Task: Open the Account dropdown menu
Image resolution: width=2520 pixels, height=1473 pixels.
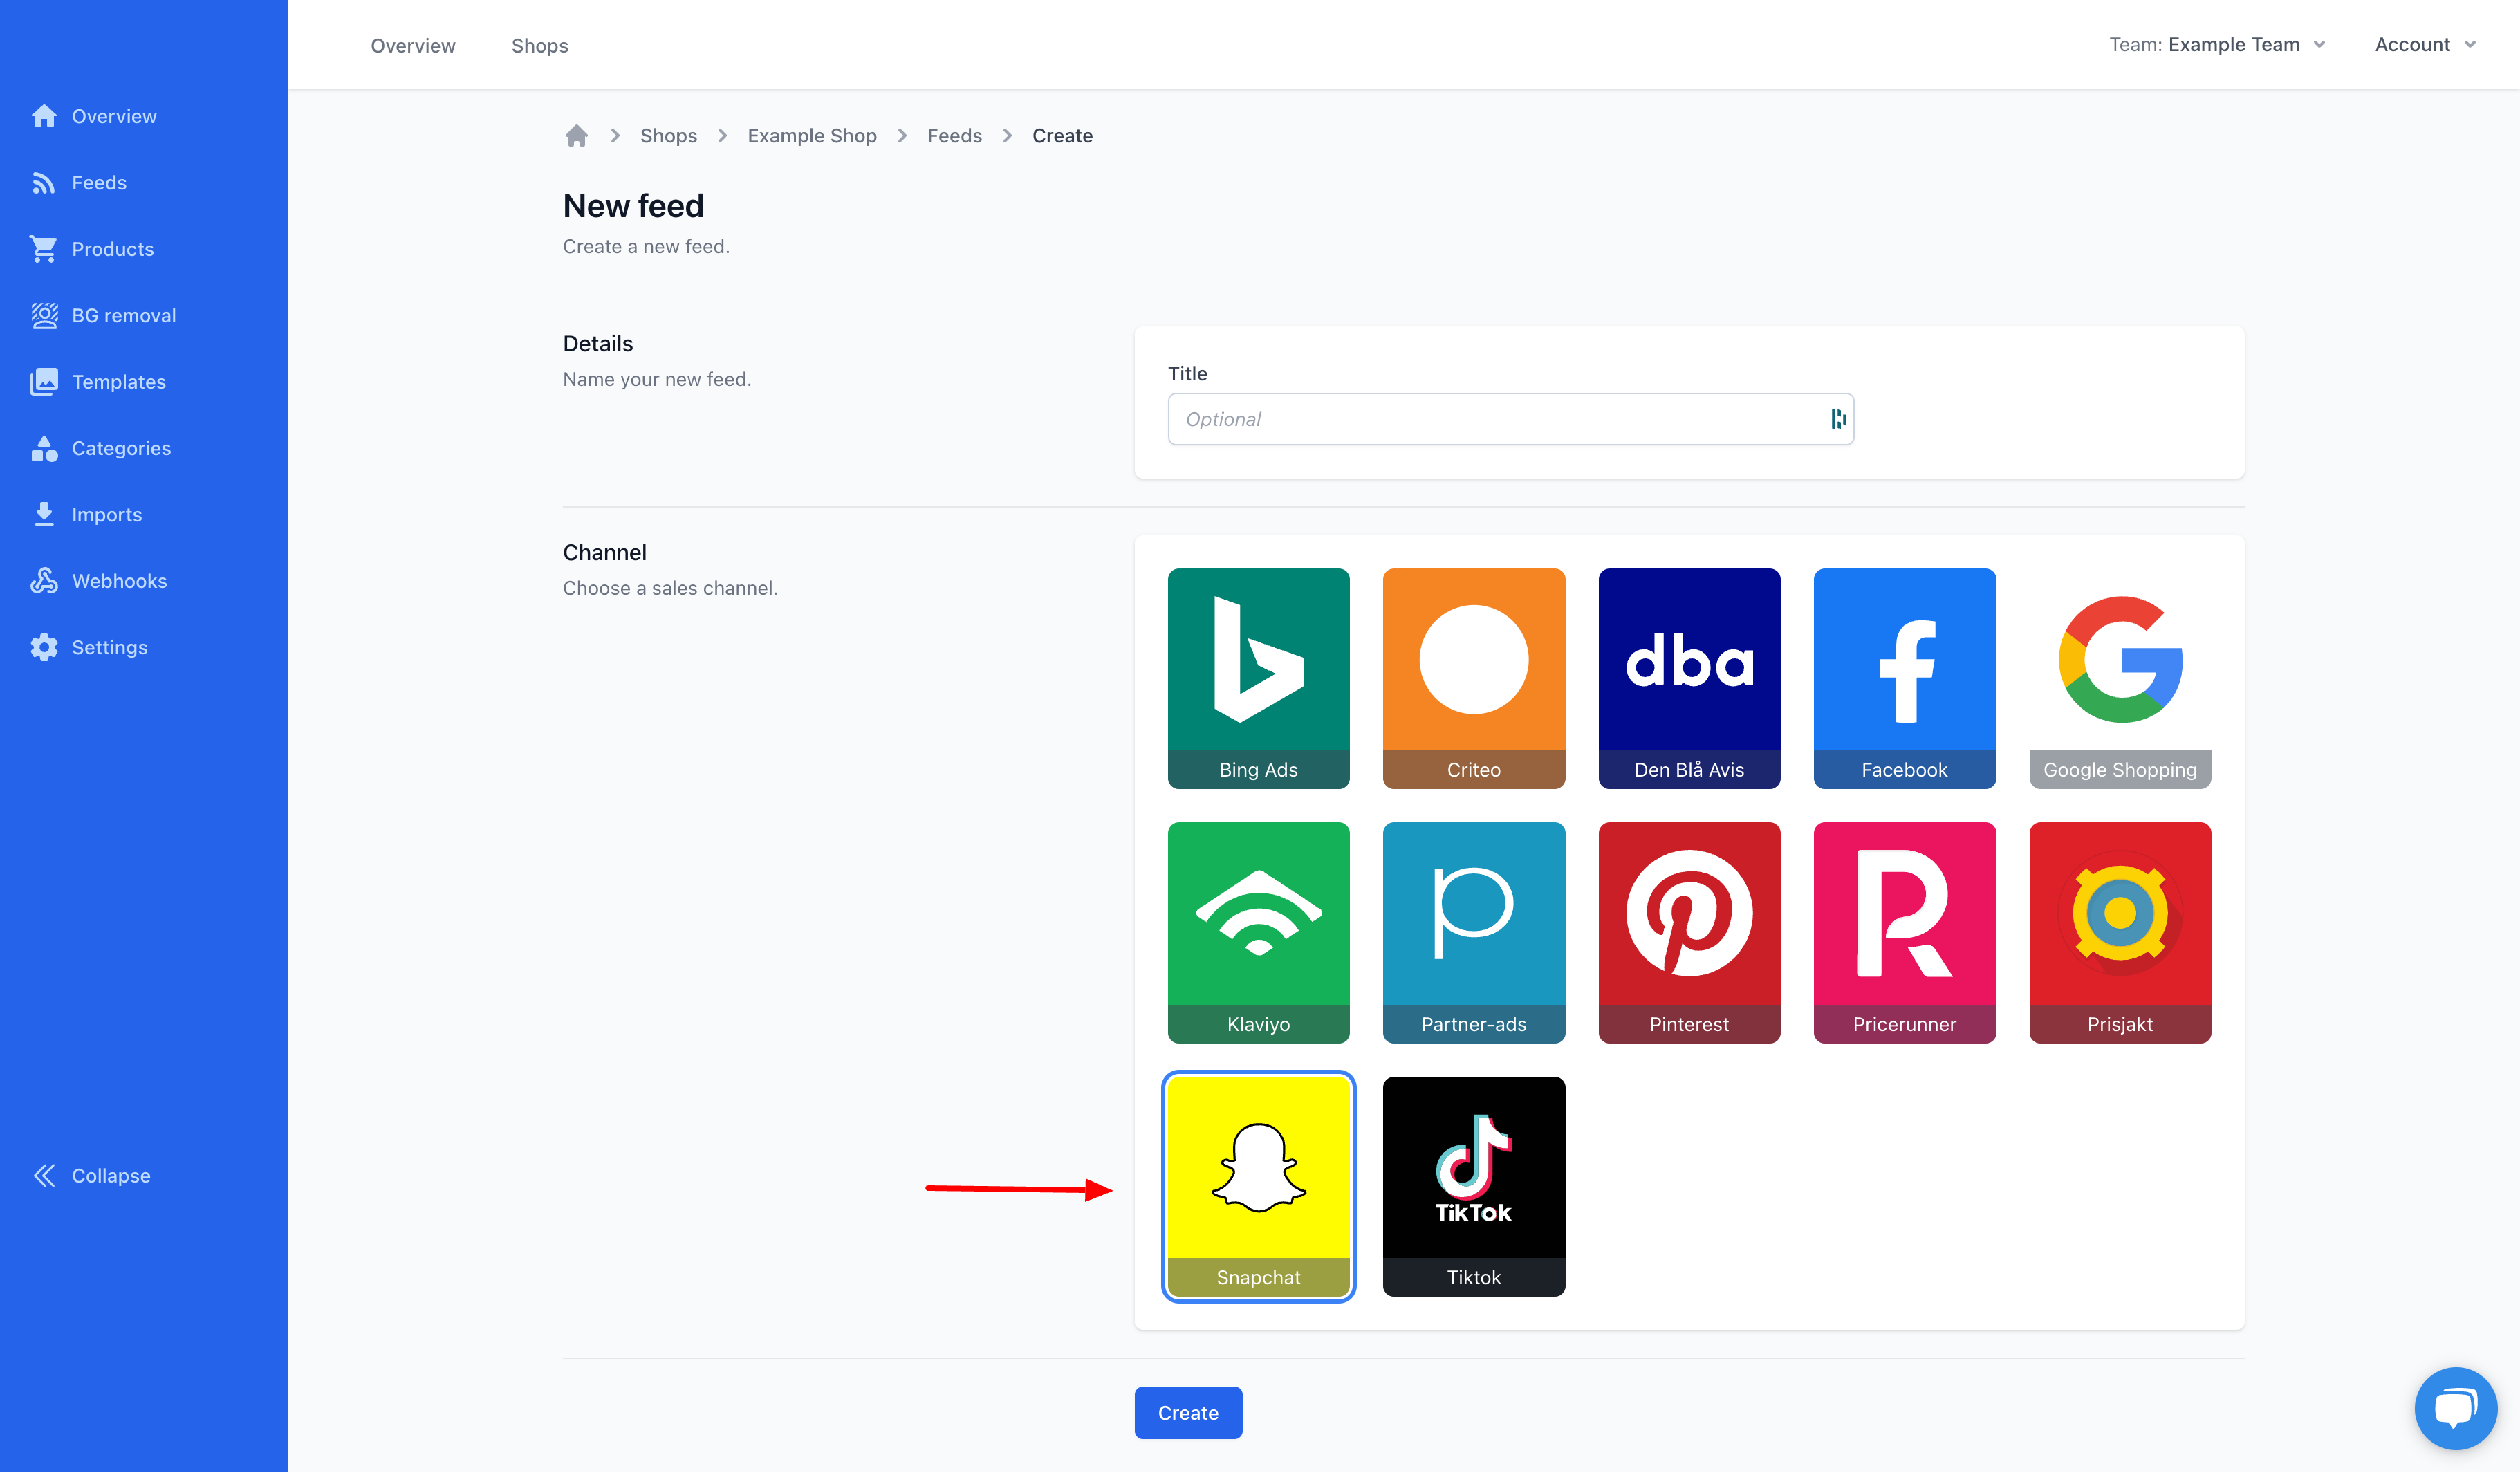Action: pyautogui.click(x=2425, y=45)
